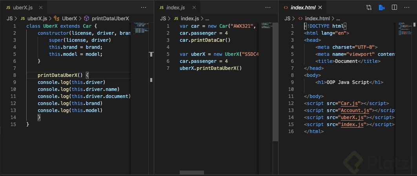Split the index.html editor to the right

pos(395,7)
